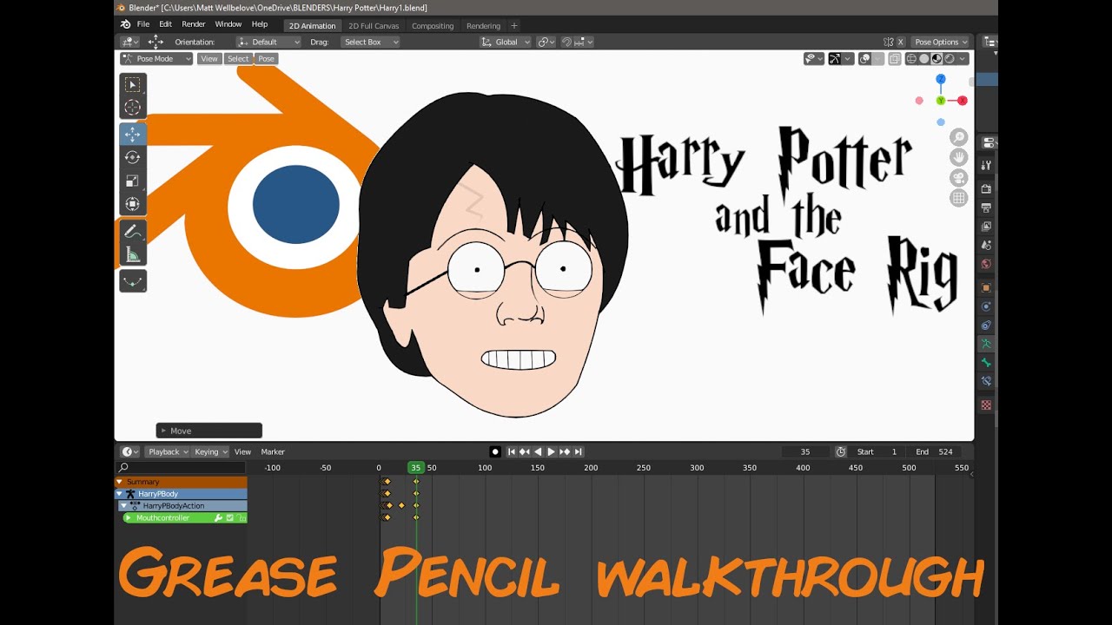Click the End frame field 524

click(x=935, y=451)
